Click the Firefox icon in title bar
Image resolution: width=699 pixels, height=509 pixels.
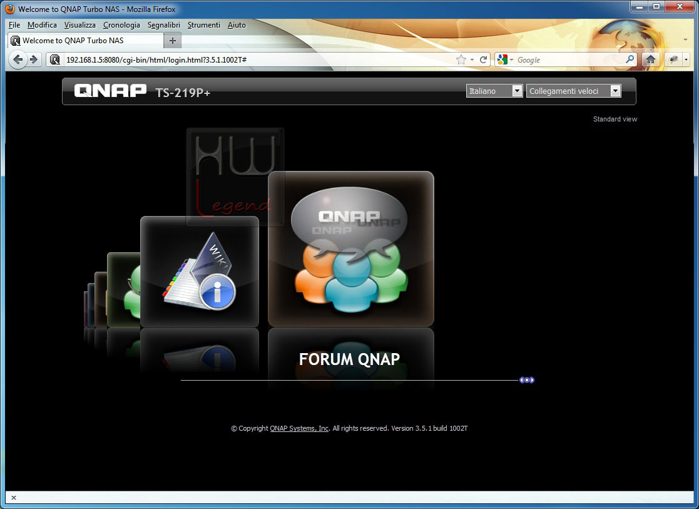[10, 9]
